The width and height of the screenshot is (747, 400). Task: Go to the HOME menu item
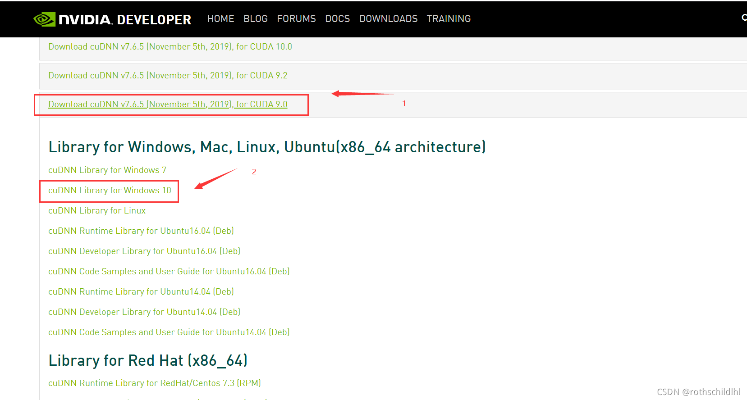220,19
